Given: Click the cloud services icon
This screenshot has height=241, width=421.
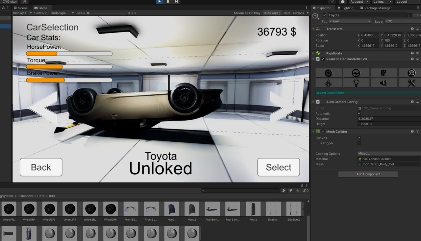Looking at the screenshot, I should 342,2.
